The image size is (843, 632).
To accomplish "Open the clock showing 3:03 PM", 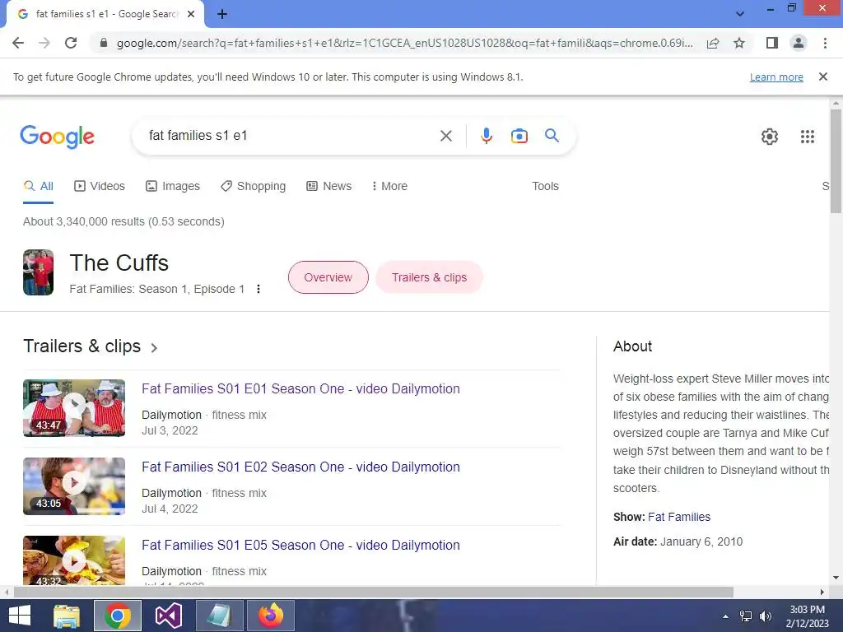I will [x=807, y=616].
